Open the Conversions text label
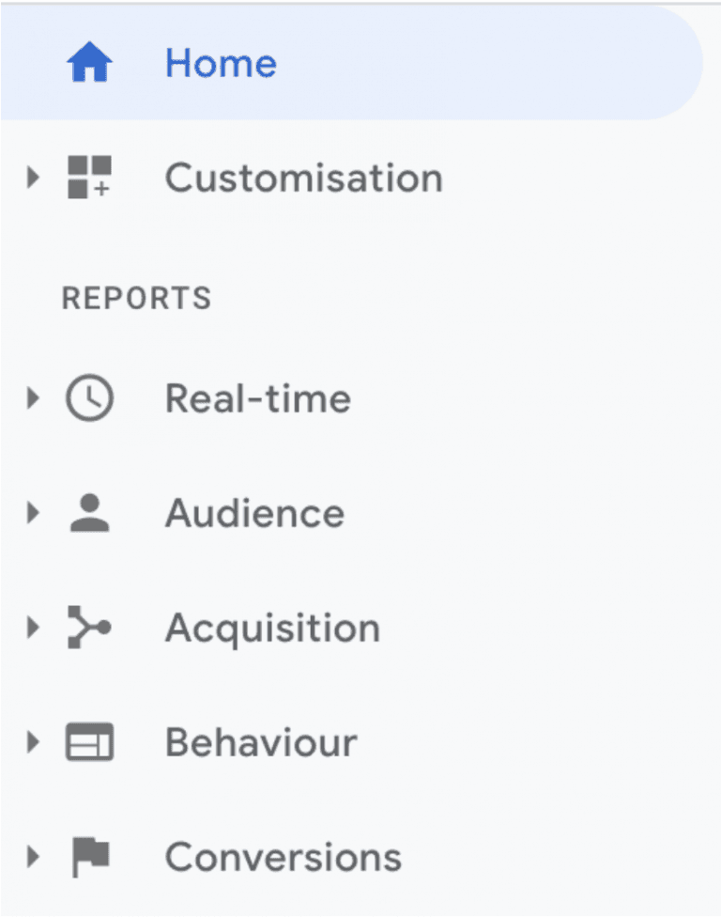Screen dimensions: 721x917 coord(284,858)
